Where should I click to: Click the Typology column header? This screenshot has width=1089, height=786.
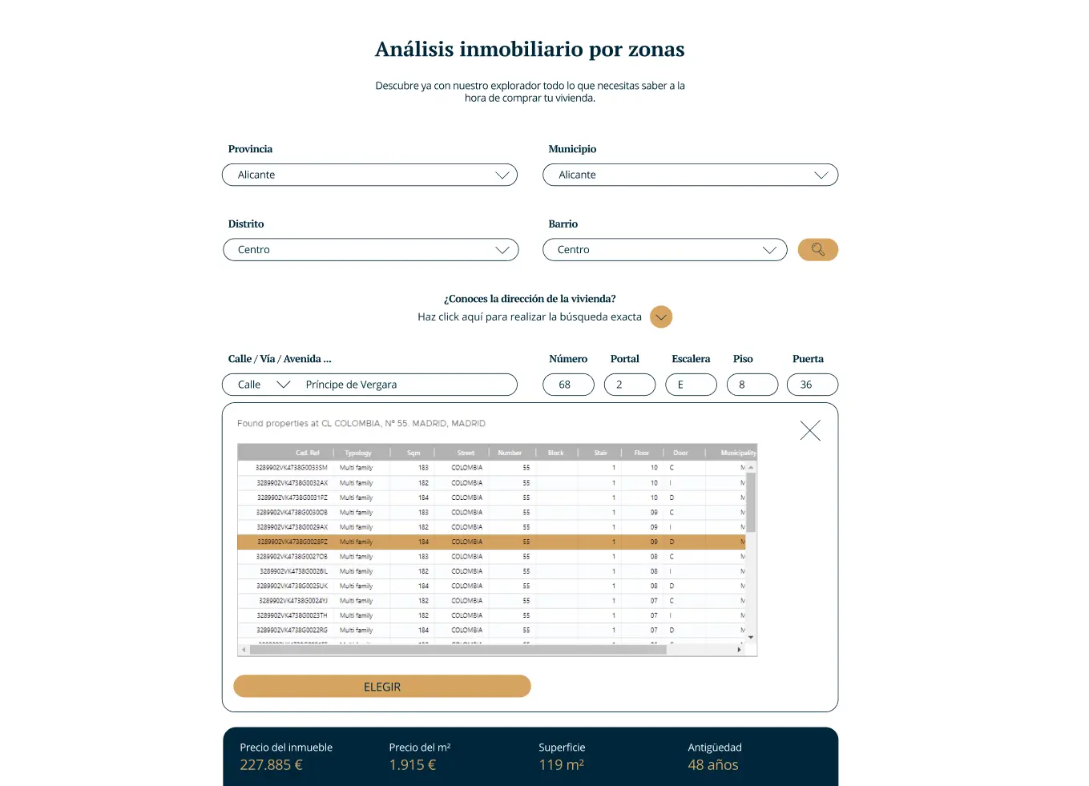358,453
